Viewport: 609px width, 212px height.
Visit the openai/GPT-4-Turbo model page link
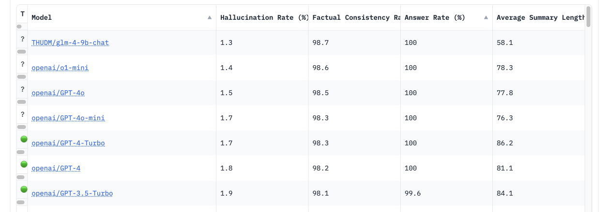click(68, 143)
